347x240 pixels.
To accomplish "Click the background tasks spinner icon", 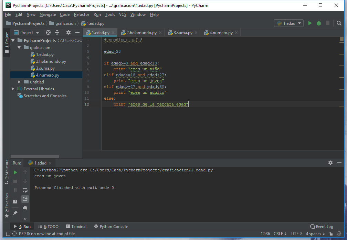I will (x=14, y=233).
